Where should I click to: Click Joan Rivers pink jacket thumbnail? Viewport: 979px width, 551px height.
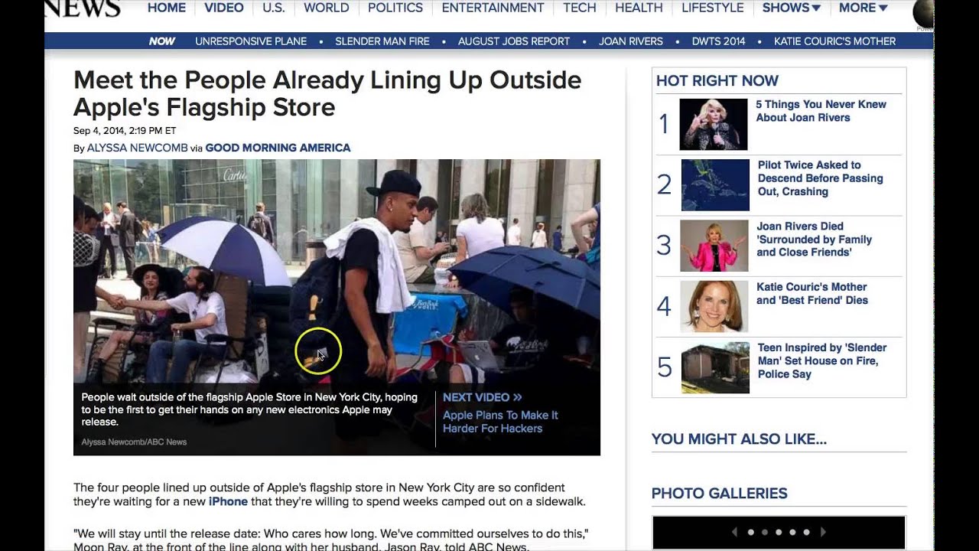coord(714,246)
